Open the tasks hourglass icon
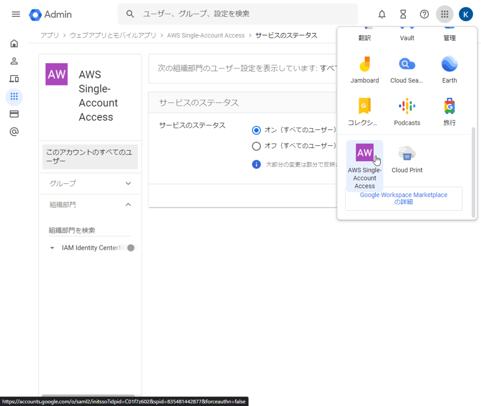The height and width of the screenshot is (406, 481). pos(403,14)
